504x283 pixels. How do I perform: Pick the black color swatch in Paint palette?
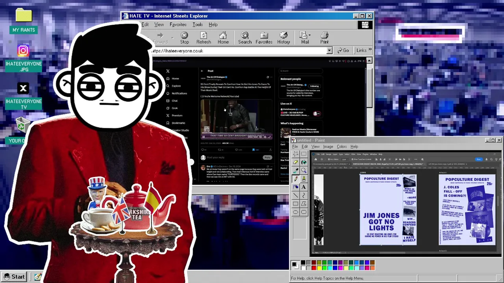(x=303, y=263)
